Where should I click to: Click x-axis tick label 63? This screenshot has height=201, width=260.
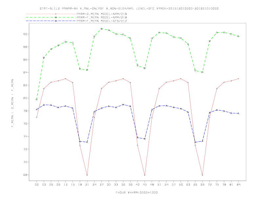tap(188, 185)
